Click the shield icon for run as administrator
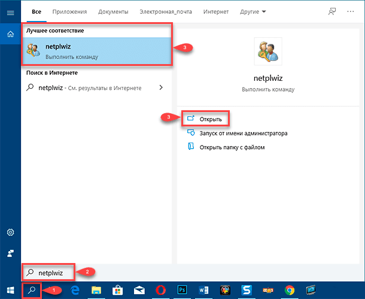365x299 pixels. (x=191, y=132)
